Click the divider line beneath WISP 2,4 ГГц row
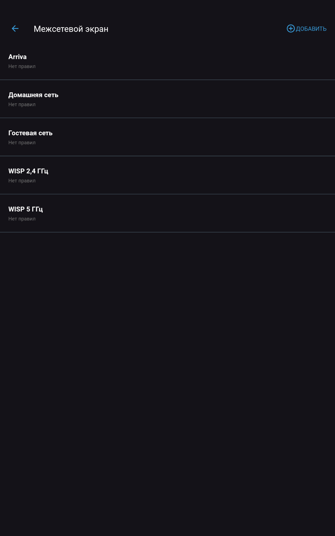 (x=167, y=194)
